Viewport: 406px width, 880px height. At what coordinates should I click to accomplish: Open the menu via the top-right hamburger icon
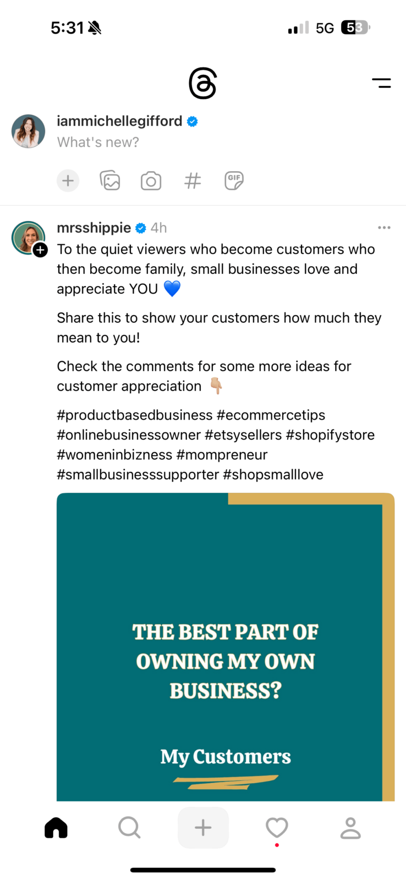point(382,83)
